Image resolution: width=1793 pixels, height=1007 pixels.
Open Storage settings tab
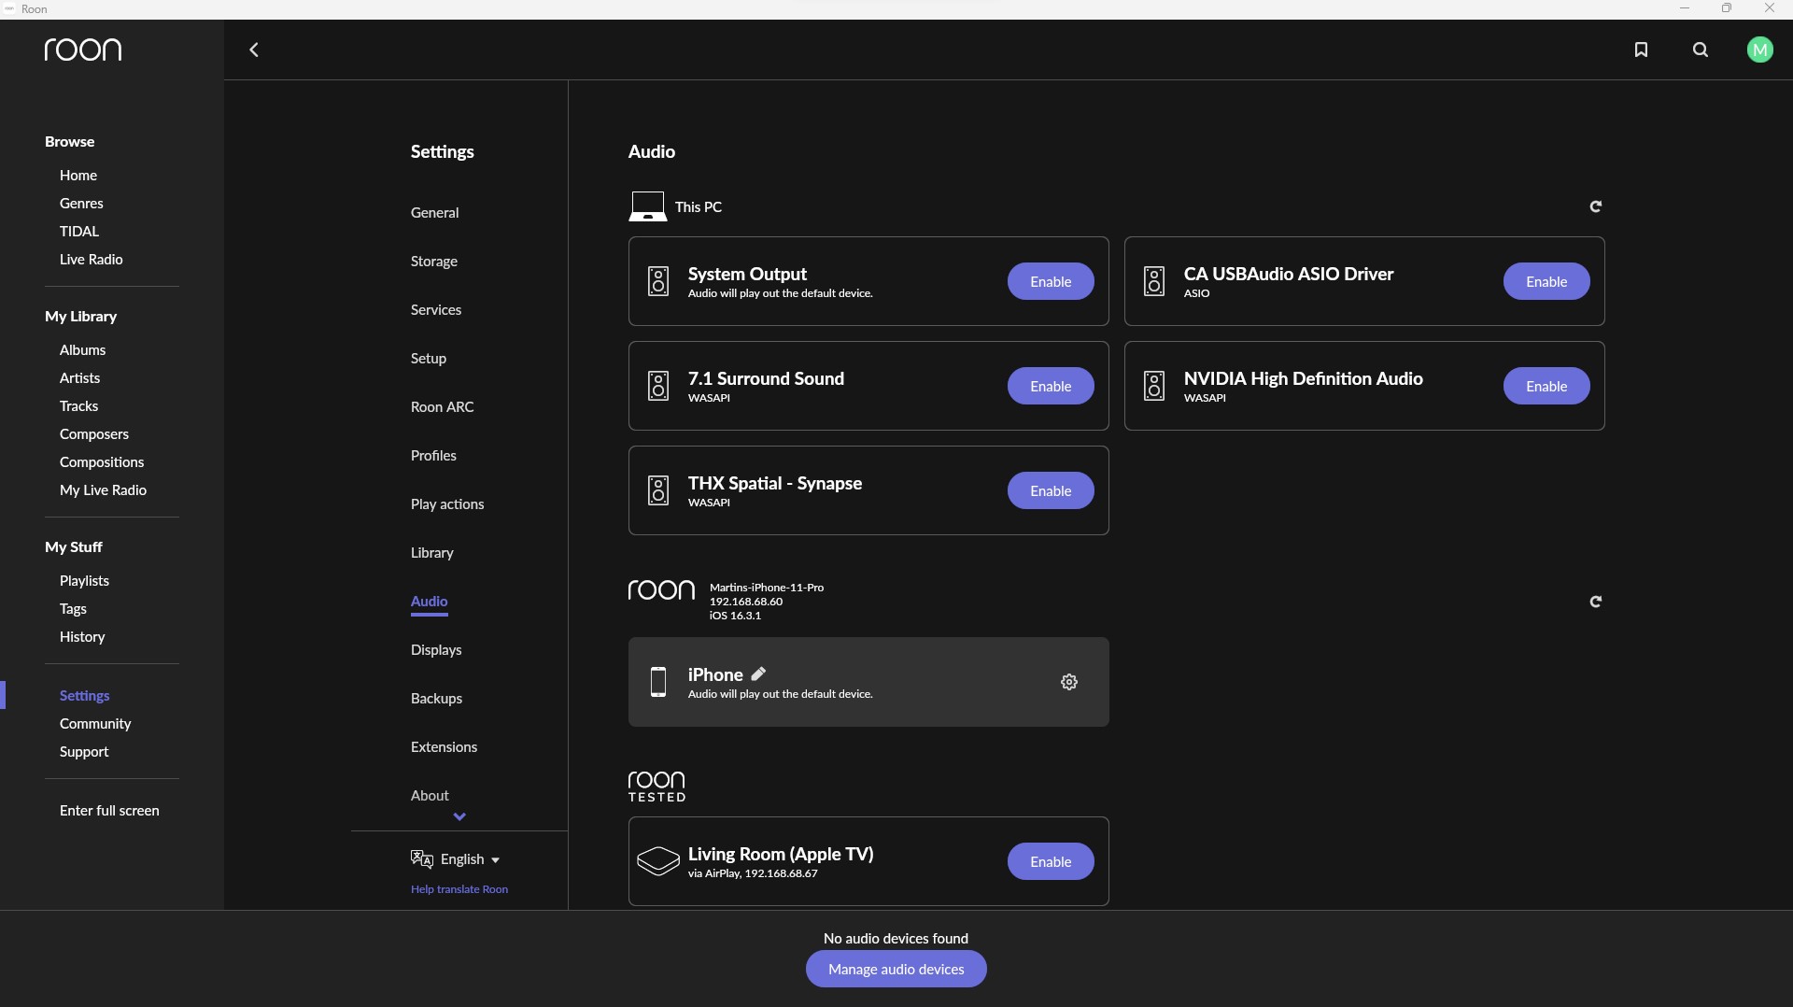click(434, 262)
